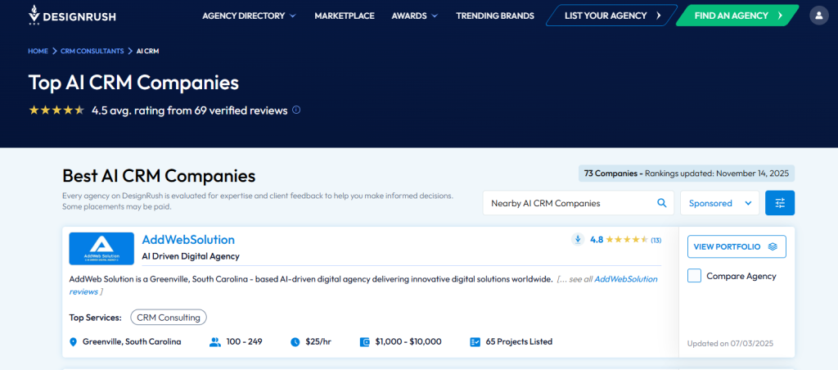Screen dimensions: 838x370
Task: Click the Find an Agency button
Action: [x=738, y=16]
